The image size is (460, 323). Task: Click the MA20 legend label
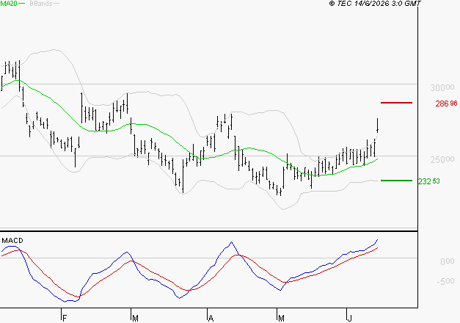(x=9, y=4)
